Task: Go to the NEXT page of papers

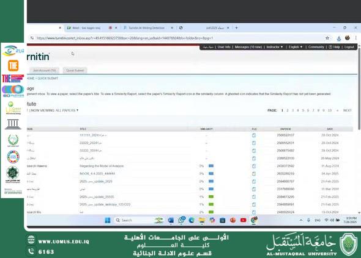Action: 347,110
